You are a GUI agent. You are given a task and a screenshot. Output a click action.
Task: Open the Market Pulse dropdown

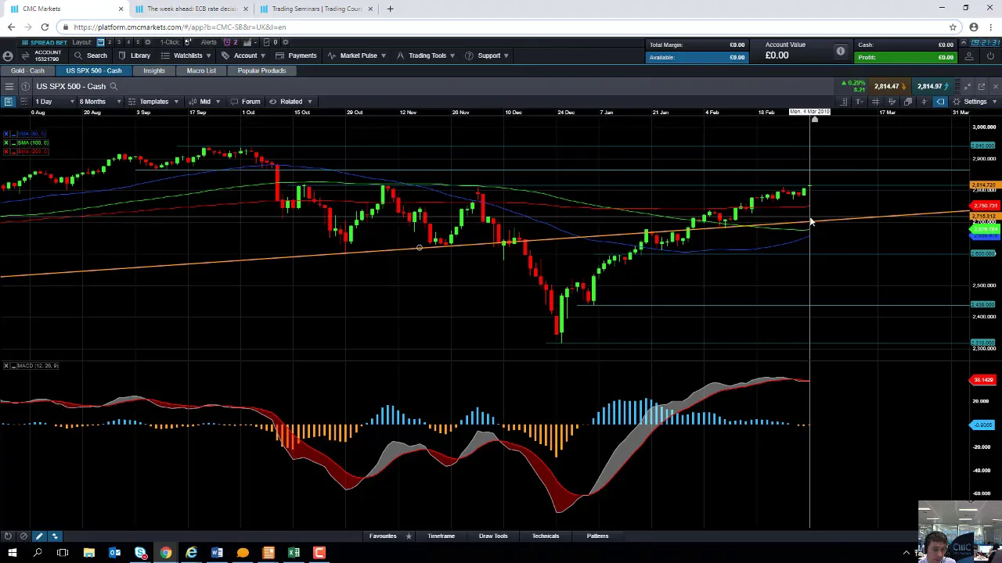point(358,56)
